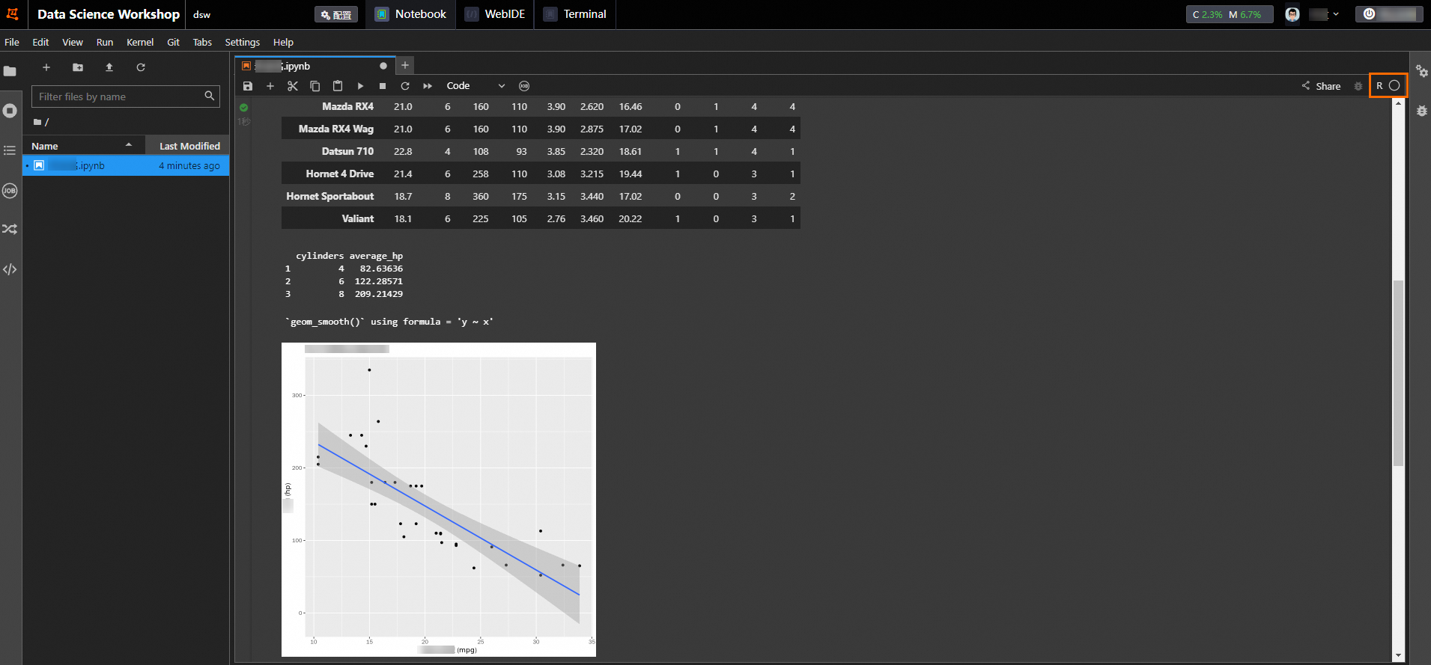Open the View menu
This screenshot has width=1431, height=665.
pyautogui.click(x=73, y=42)
